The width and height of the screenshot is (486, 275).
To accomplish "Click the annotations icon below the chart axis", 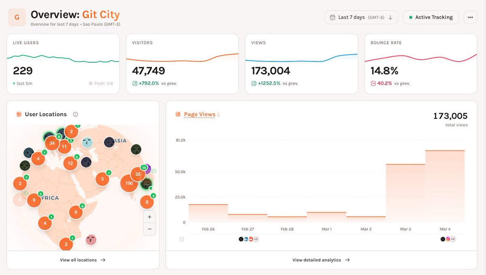I will coord(181,239).
